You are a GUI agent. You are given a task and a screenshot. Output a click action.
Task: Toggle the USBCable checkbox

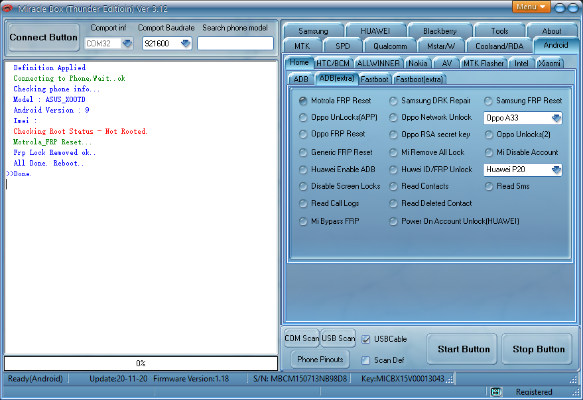pyautogui.click(x=366, y=339)
